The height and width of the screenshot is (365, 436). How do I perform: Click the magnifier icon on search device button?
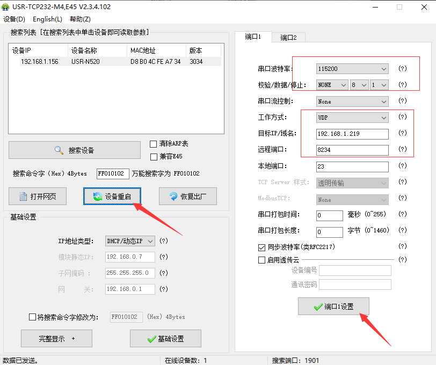point(59,150)
